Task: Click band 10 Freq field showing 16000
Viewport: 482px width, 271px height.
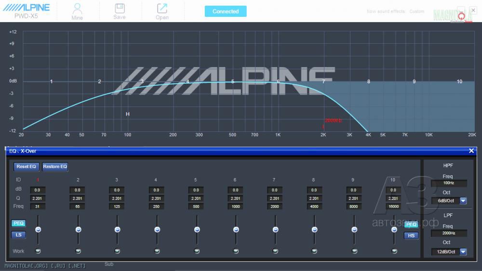Action: (x=393, y=206)
